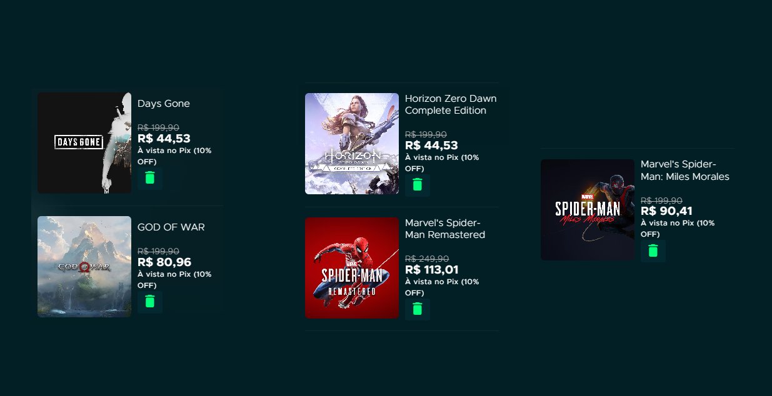Click the GOD OF WAR title
The height and width of the screenshot is (396, 772).
[171, 227]
